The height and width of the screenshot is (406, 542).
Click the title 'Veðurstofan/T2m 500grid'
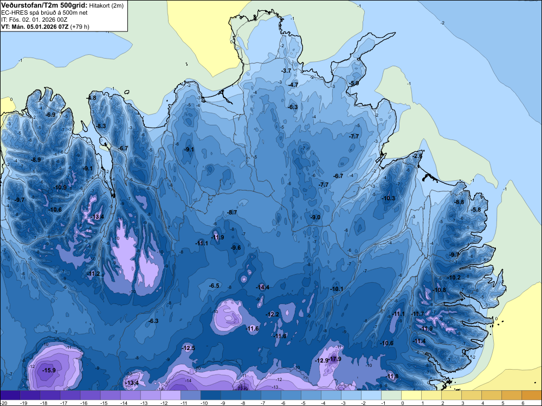click(44, 5)
